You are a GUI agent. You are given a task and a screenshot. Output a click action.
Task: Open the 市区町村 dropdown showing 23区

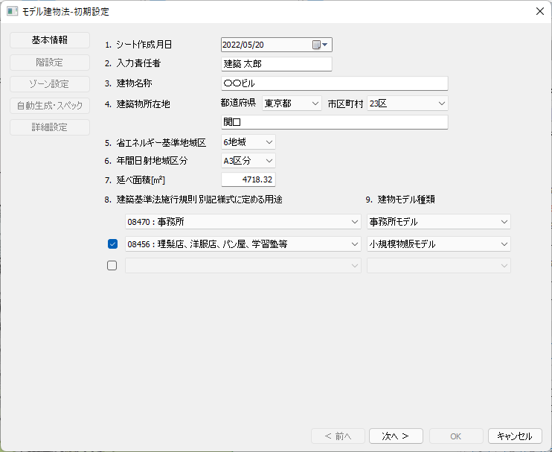click(x=408, y=104)
